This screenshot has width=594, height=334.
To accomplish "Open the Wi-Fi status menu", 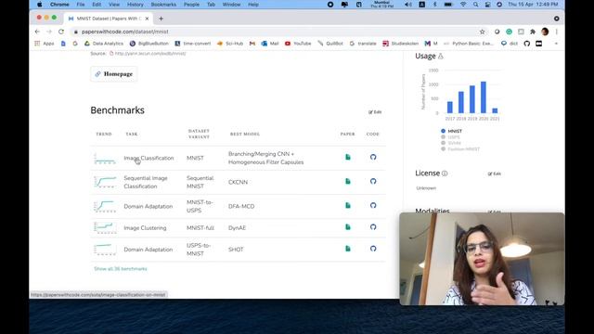I will (x=463, y=5).
